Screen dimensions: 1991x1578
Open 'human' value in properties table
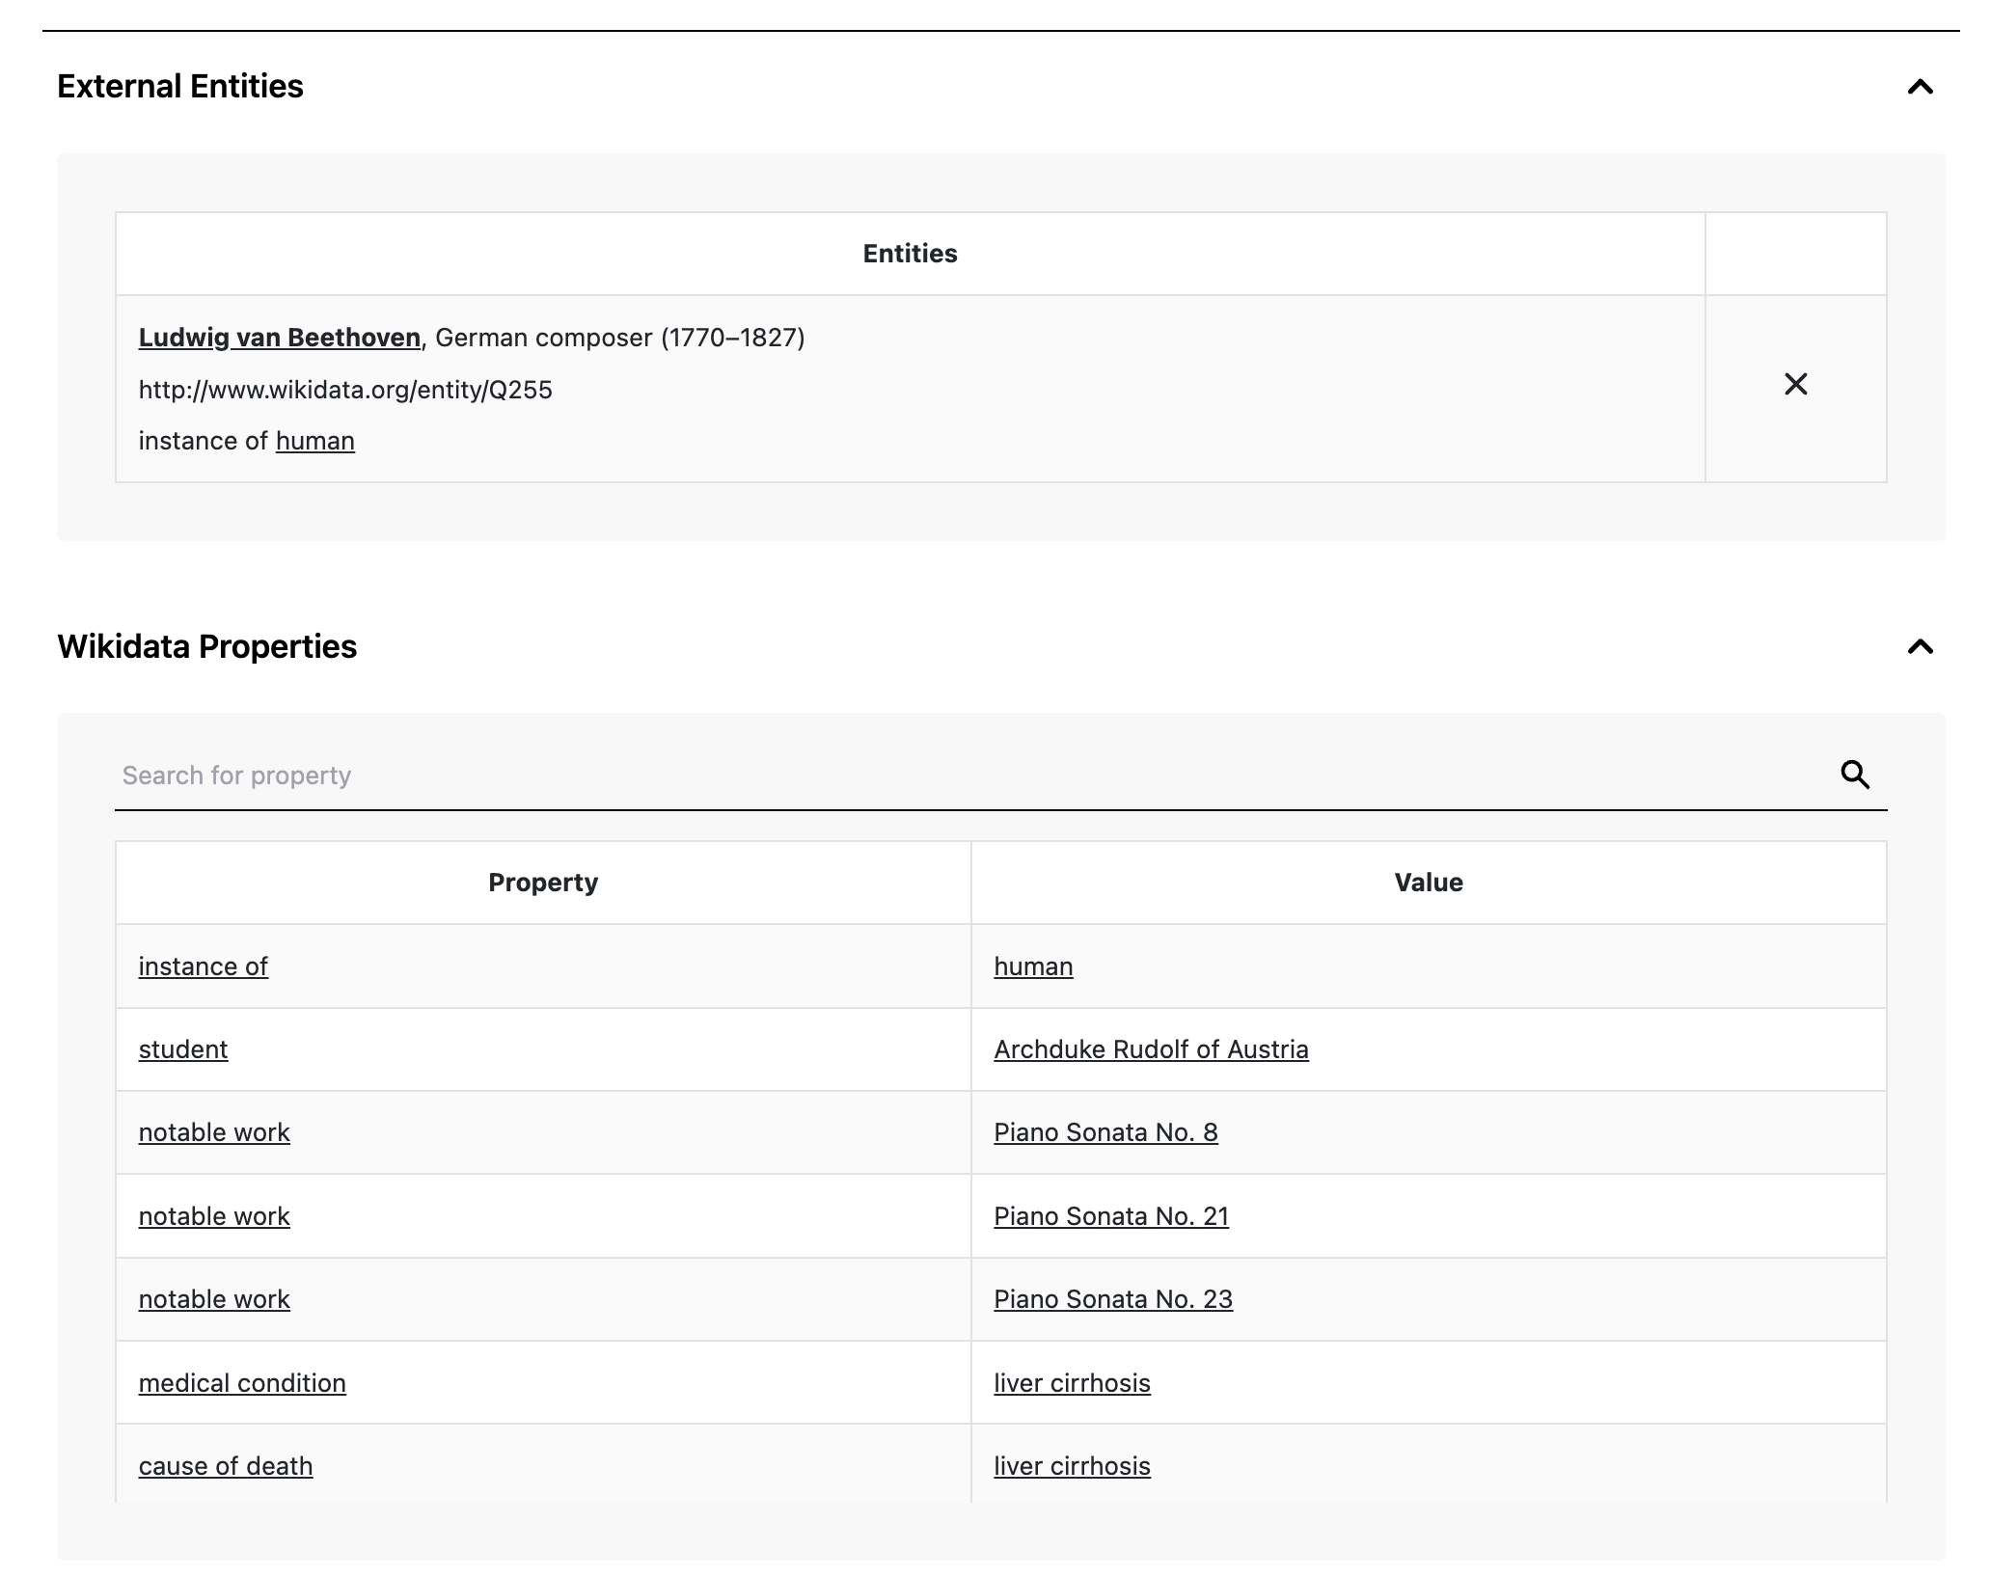tap(1033, 966)
